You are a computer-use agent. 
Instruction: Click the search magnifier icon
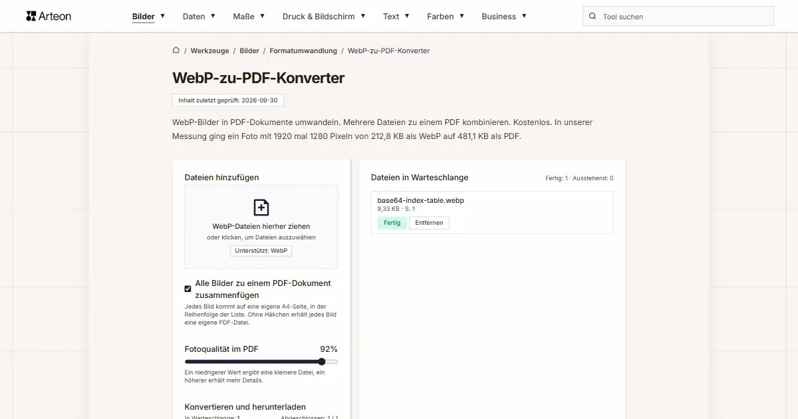click(x=593, y=17)
